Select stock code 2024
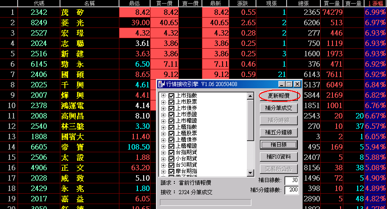The width and height of the screenshot is (387, 209). point(39,43)
